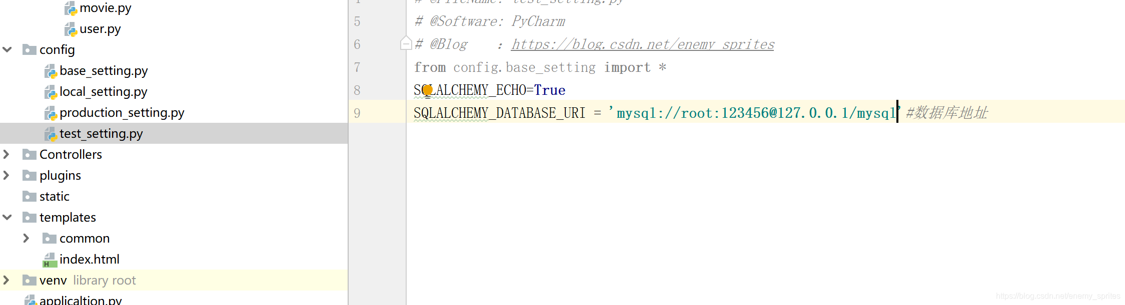Click the static folder icon

pyautogui.click(x=30, y=197)
